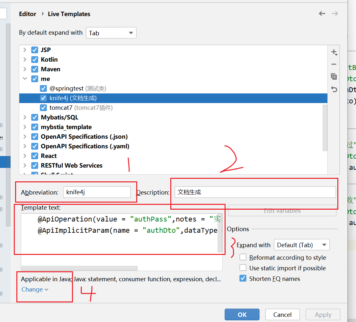Disable the knife4j template checkbox
Viewport: 356px width, 322px height.
(43, 98)
